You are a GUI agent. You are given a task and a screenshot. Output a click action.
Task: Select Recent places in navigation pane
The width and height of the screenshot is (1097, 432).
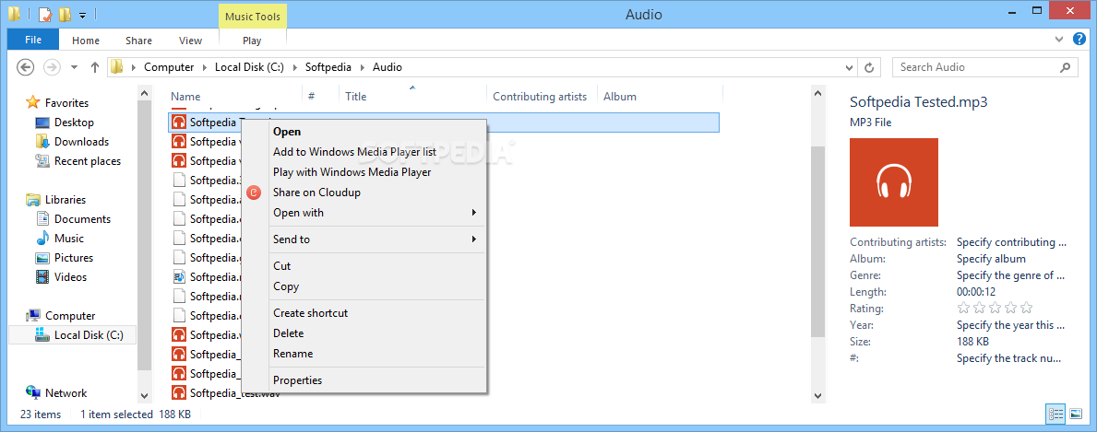point(88,161)
